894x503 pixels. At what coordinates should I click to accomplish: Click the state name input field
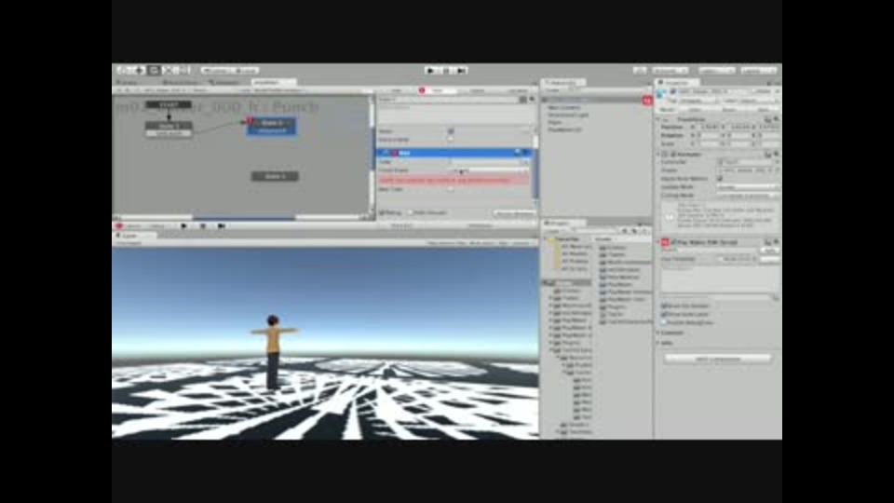448,100
